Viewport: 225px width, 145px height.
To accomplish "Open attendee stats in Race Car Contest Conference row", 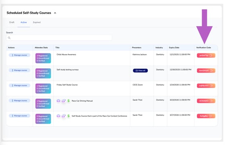I will click(x=43, y=119).
